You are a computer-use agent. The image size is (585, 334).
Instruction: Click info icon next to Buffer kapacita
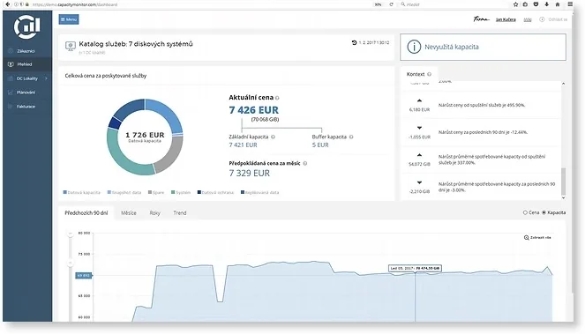[x=351, y=137]
